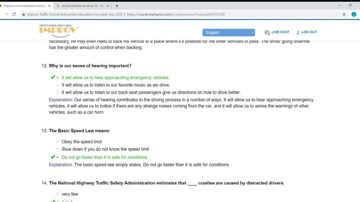
Task: Click the Google favicon on second tab
Action: (x=58, y=6)
